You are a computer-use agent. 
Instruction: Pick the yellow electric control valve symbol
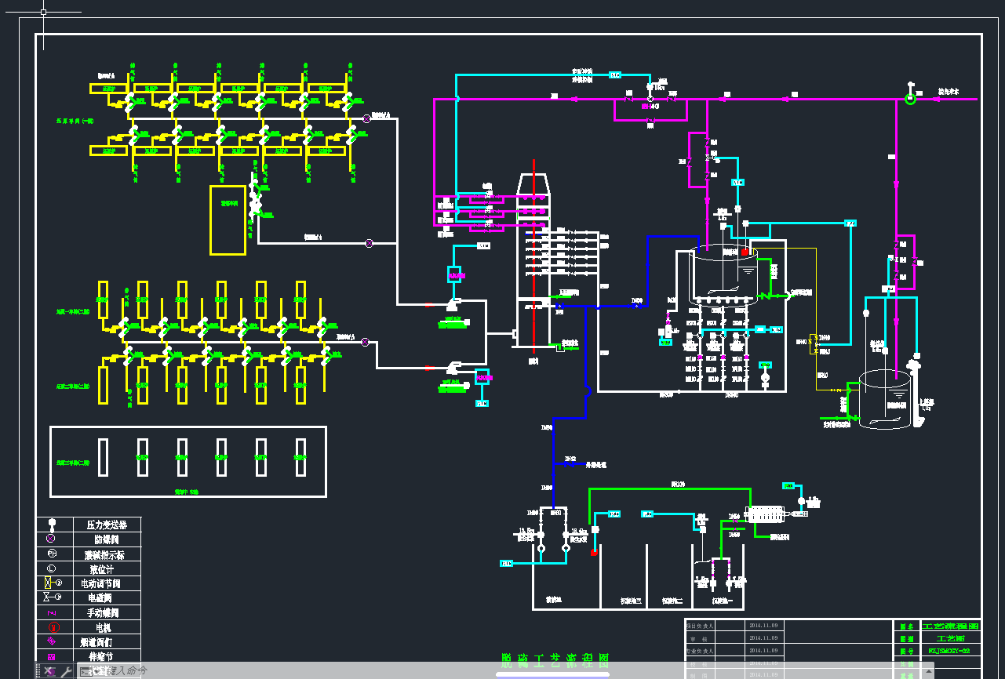[x=53, y=583]
